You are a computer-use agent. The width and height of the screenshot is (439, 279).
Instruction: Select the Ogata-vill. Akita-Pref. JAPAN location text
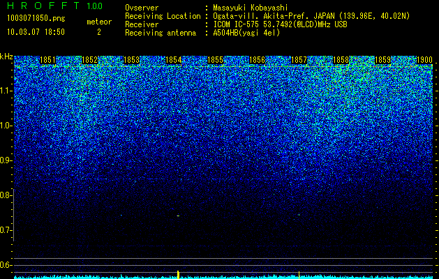[x=311, y=16]
